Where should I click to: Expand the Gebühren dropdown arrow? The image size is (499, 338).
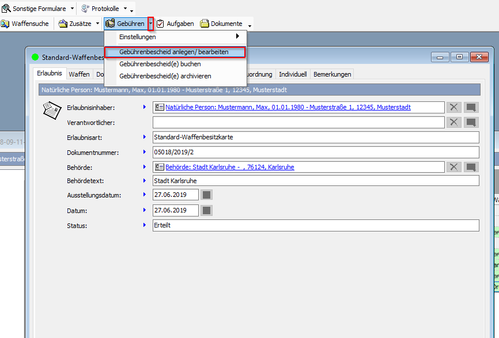(x=150, y=24)
